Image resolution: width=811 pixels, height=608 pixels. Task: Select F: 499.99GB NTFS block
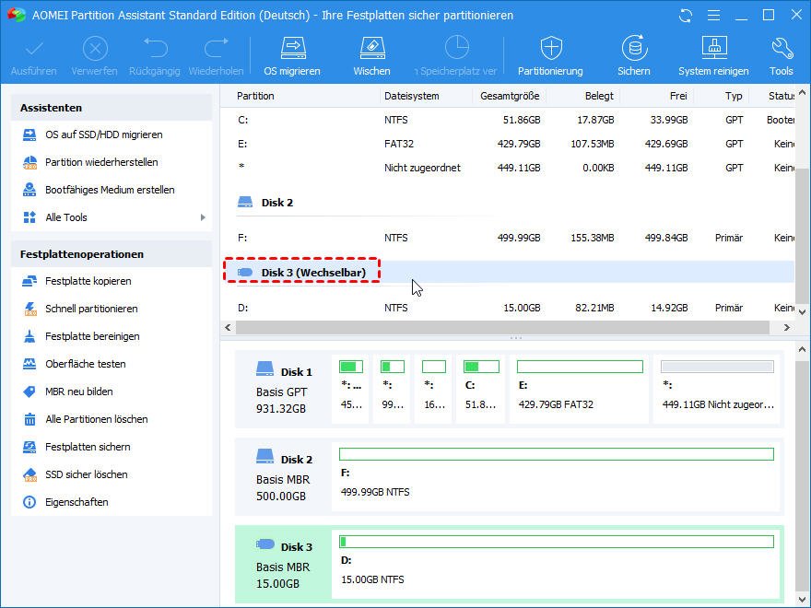pos(556,476)
